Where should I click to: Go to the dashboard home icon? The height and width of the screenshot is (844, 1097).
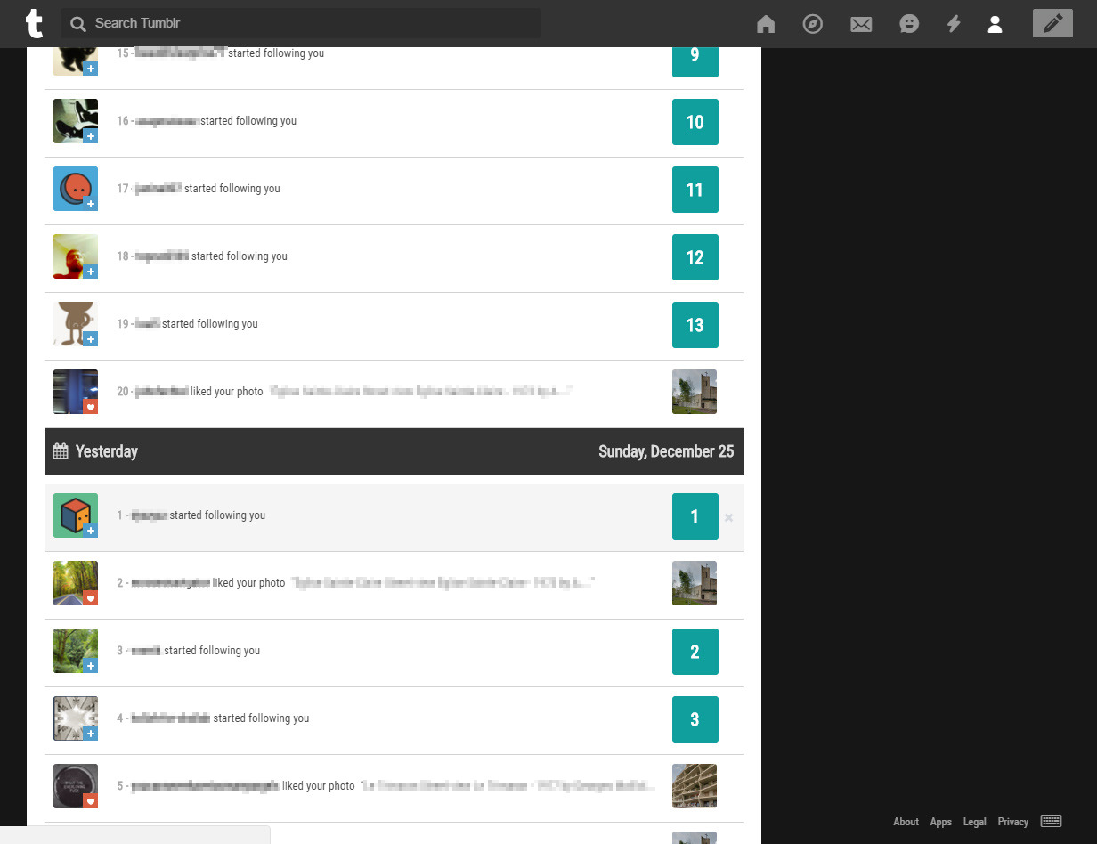[x=766, y=24]
